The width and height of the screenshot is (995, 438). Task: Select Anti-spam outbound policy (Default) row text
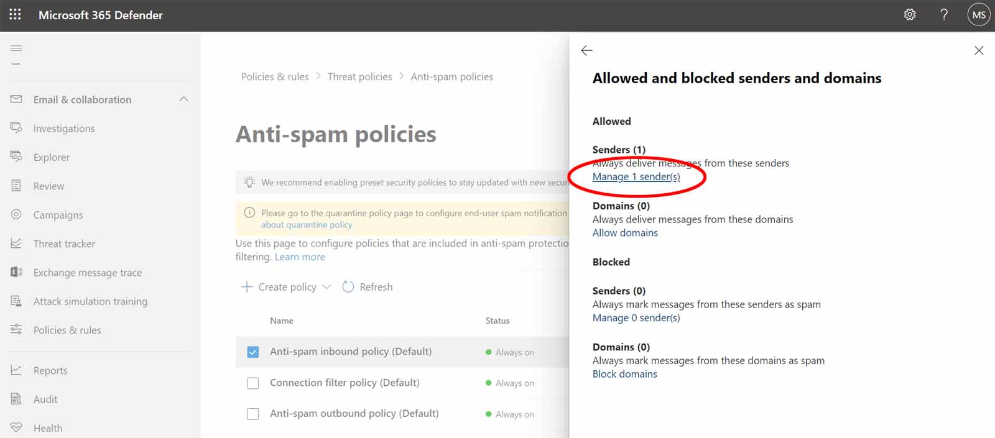[x=354, y=414]
